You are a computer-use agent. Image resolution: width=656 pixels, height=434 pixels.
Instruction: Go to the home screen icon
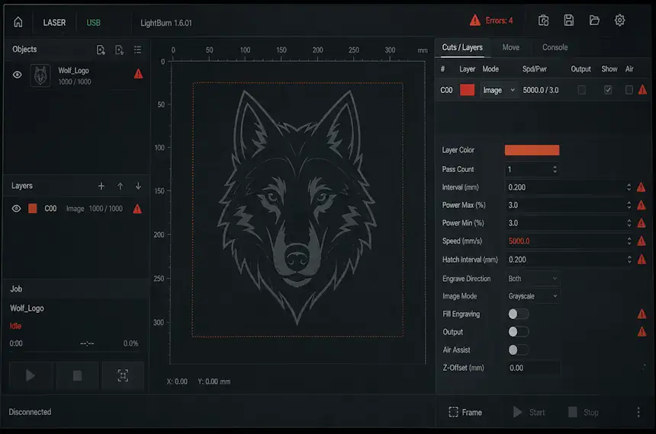(x=18, y=22)
